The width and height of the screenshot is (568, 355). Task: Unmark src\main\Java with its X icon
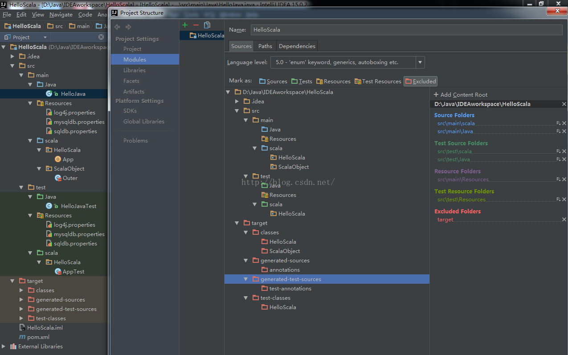564,131
